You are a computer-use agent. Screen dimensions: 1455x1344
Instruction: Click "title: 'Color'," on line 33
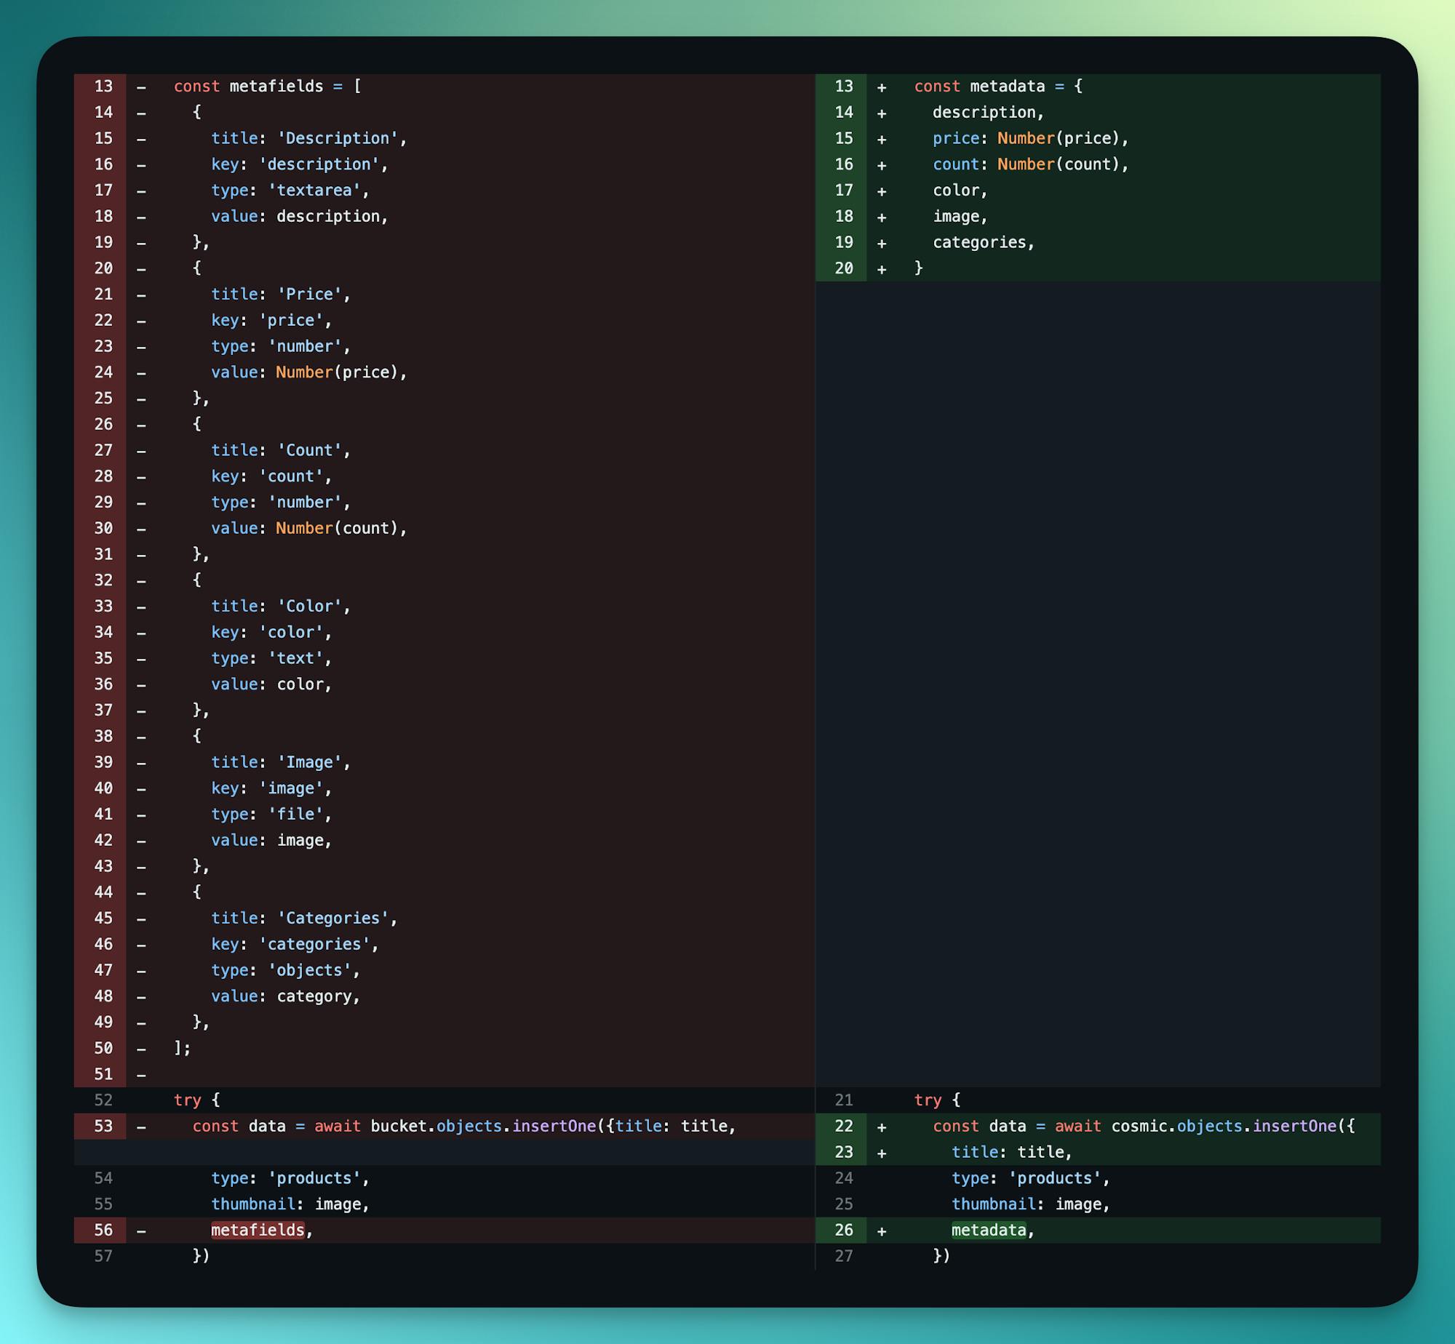281,606
